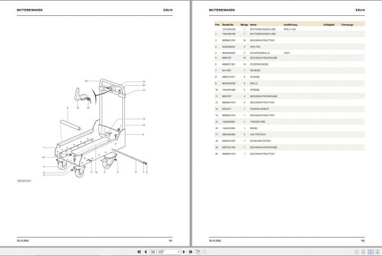Select the BÜGEL row name
This screenshot has height=256, width=382.
(254, 128)
